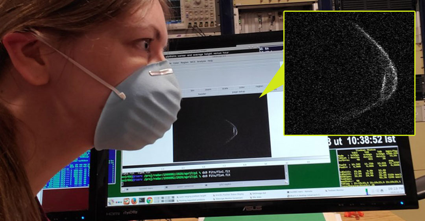Click the 'SAOImage ds9' taskbar window entry
Screen dimensions: 425x221
point(258,193)
